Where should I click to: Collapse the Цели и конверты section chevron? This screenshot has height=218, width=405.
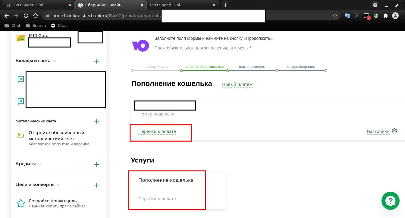click(58, 185)
